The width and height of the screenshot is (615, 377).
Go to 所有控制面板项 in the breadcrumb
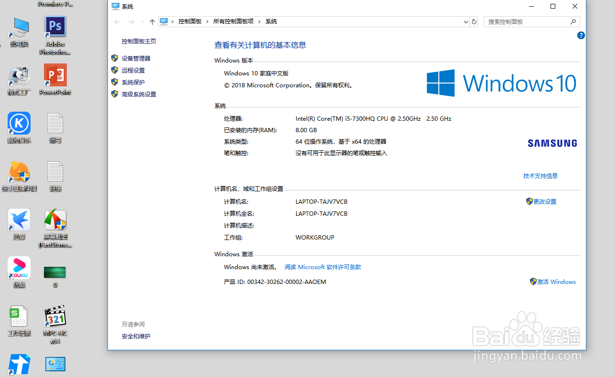click(x=233, y=21)
